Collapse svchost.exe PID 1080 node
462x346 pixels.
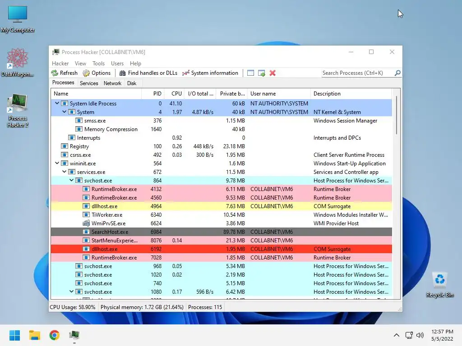72,291
